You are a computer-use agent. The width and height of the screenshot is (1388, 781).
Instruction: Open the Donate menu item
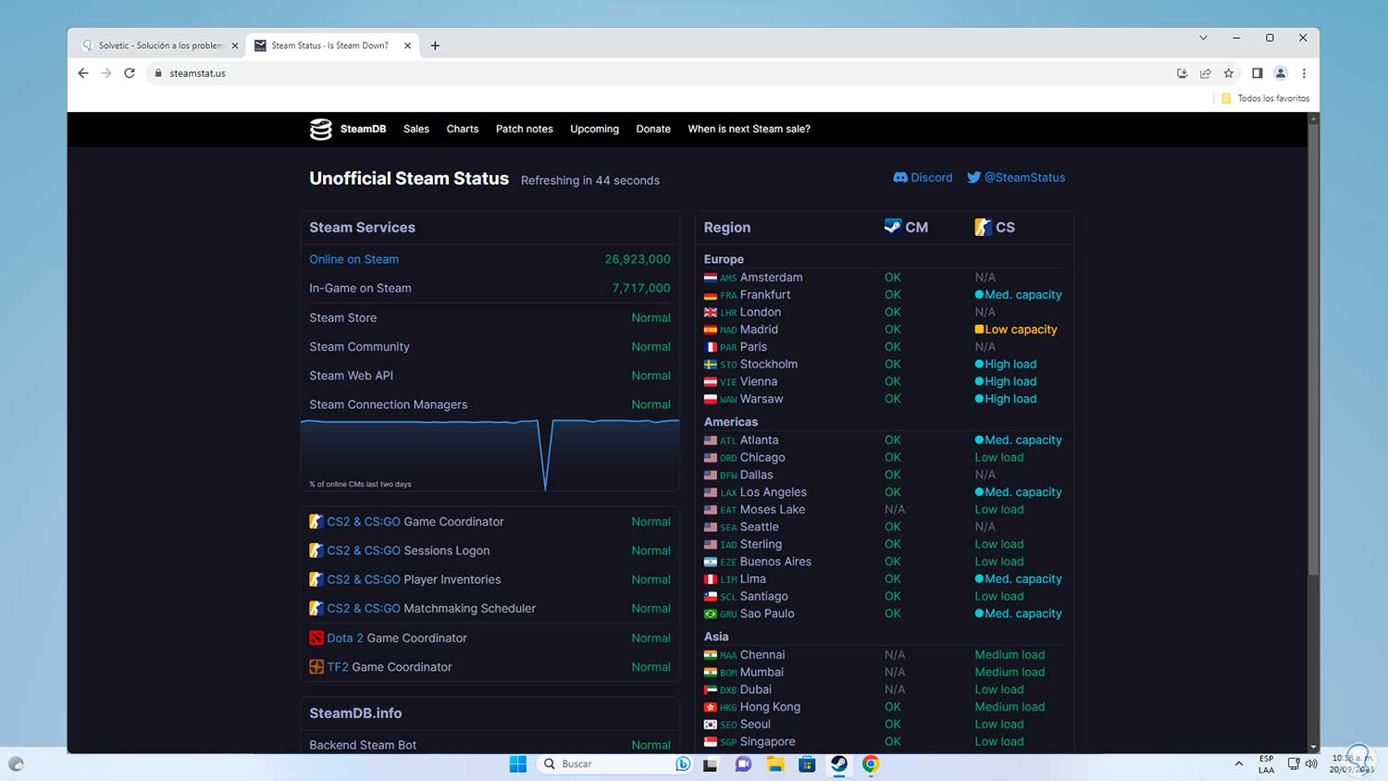(653, 130)
